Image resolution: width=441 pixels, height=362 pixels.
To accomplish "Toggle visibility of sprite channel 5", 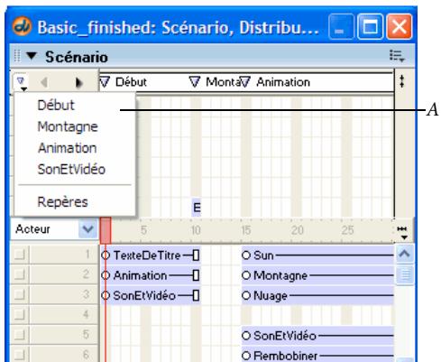I will 19,335.
